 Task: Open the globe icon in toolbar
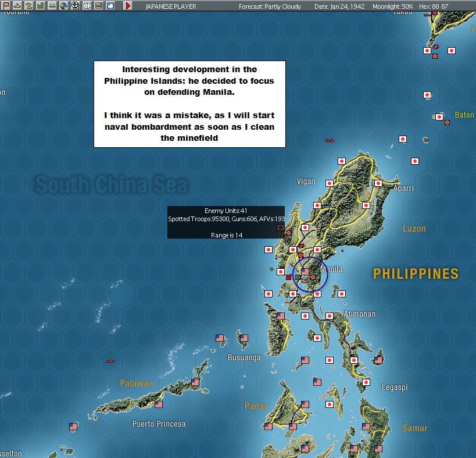(x=64, y=5)
